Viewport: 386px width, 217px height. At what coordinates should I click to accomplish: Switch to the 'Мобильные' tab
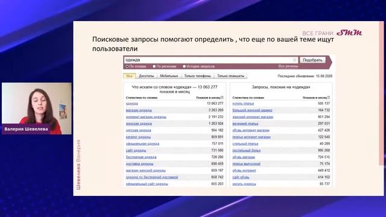click(x=169, y=76)
